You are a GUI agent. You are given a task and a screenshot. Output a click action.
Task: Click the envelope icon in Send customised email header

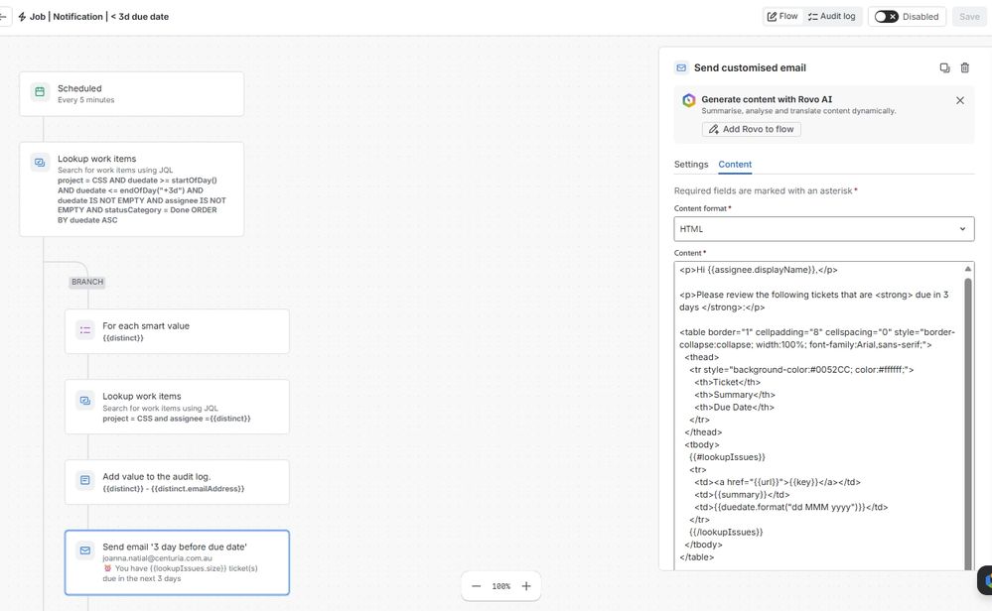coord(681,67)
